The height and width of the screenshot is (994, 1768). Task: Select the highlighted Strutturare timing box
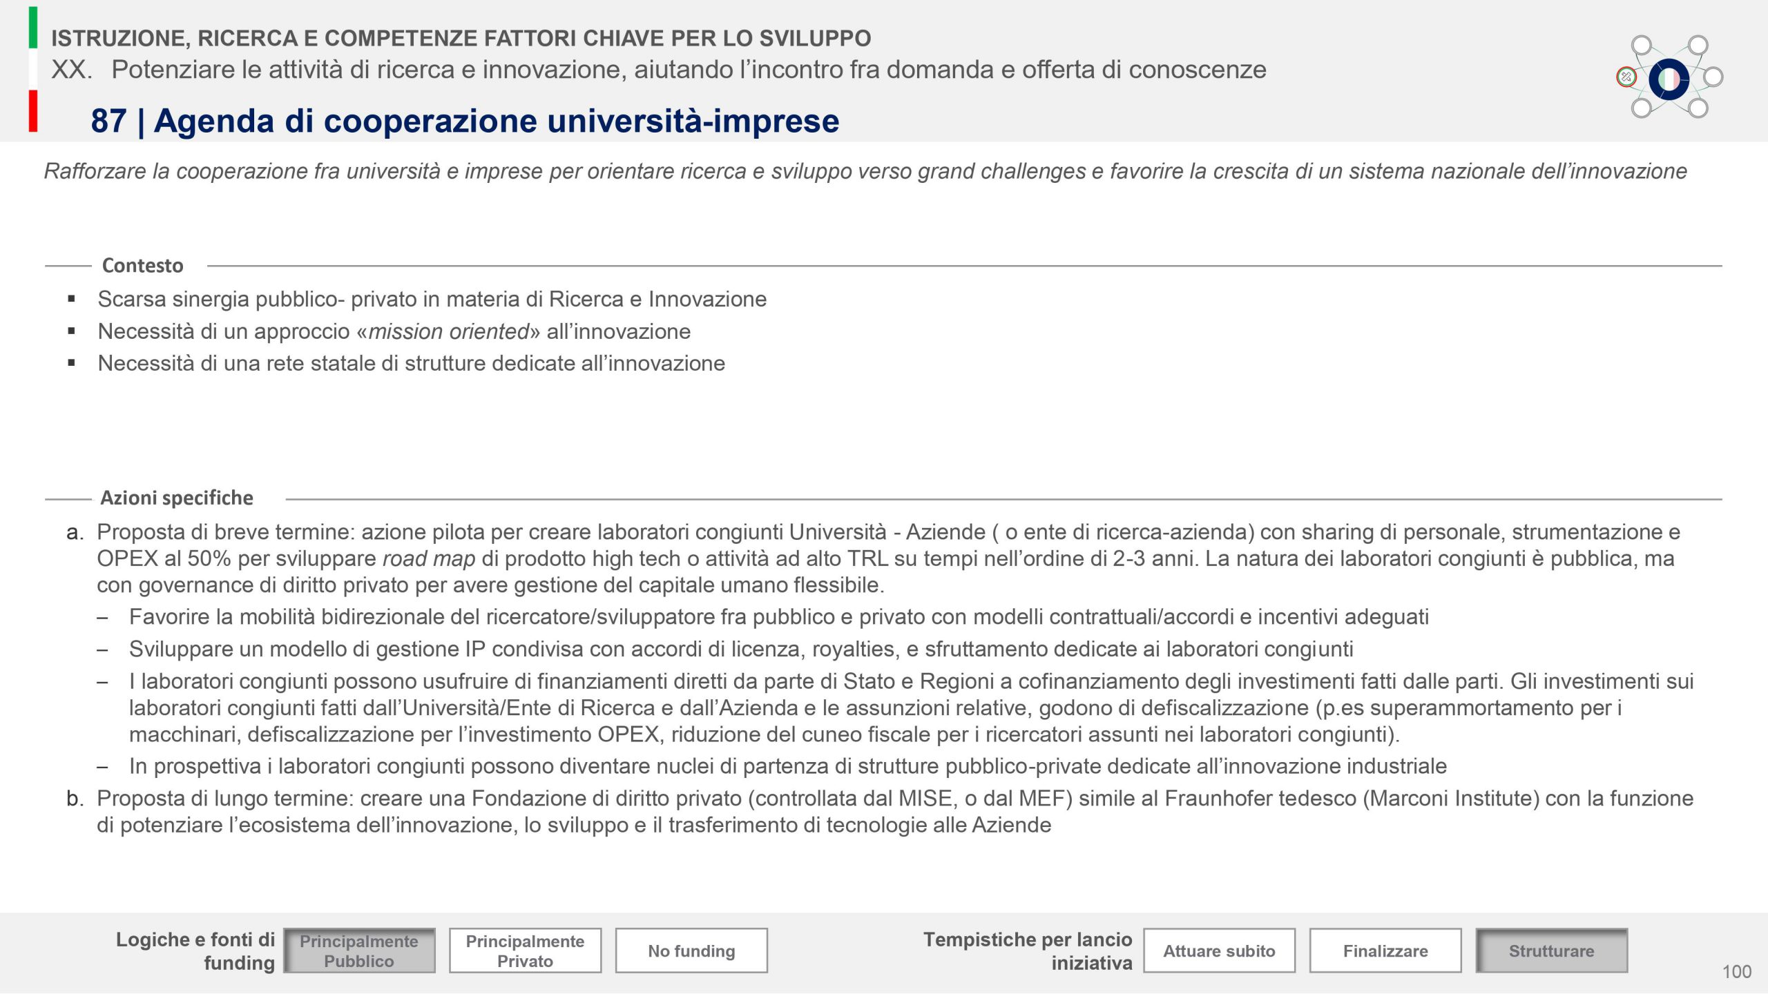coord(1551,951)
